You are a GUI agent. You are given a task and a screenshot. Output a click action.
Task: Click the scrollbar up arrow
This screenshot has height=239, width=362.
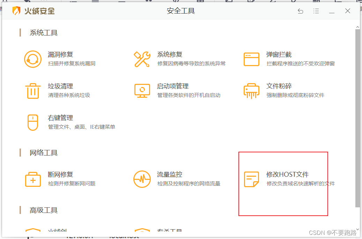pos(357,27)
